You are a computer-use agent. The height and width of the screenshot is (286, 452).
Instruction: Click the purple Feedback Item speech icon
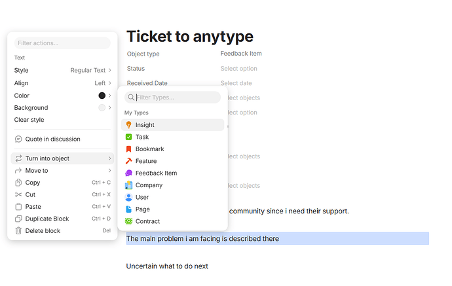click(128, 173)
